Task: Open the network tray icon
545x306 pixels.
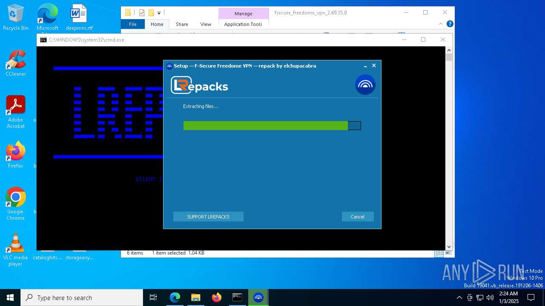Action: (480, 297)
